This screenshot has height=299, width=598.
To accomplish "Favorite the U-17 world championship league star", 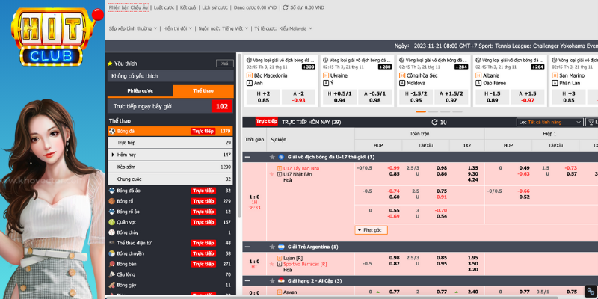I will 272,157.
